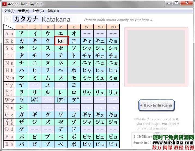Click the ビュ cell in the B row
195x151 pixels.
100,144
